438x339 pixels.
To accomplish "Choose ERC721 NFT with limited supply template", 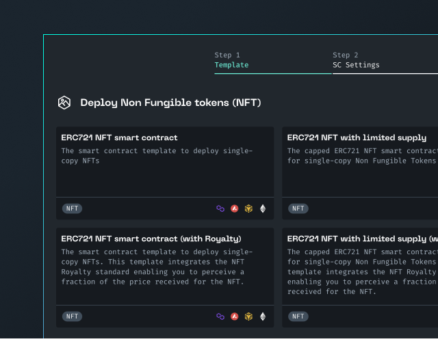I will (x=360, y=173).
